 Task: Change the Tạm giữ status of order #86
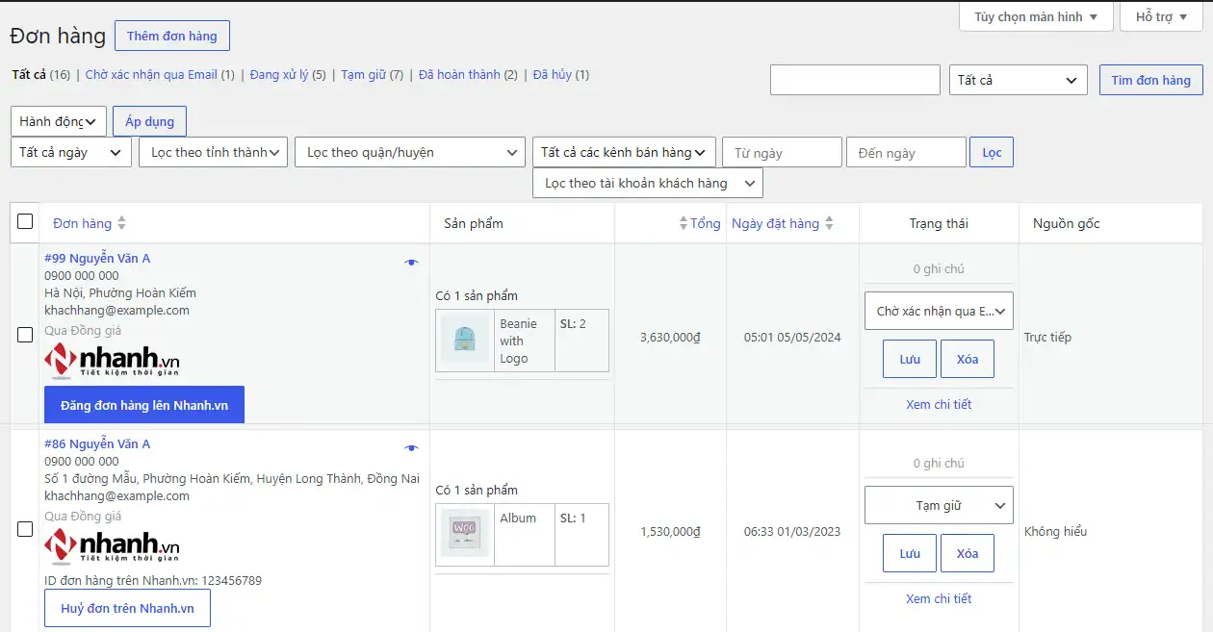coord(939,505)
